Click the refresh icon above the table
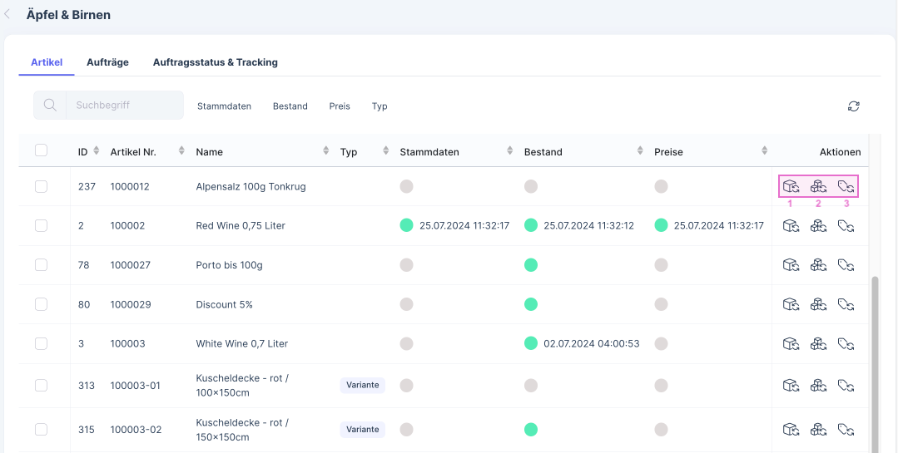The image size is (898, 453). click(x=853, y=106)
